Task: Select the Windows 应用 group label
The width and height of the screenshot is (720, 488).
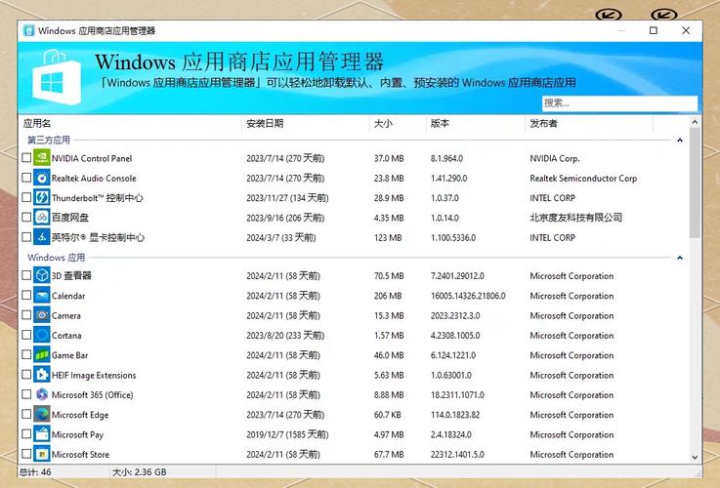Action: 56,258
